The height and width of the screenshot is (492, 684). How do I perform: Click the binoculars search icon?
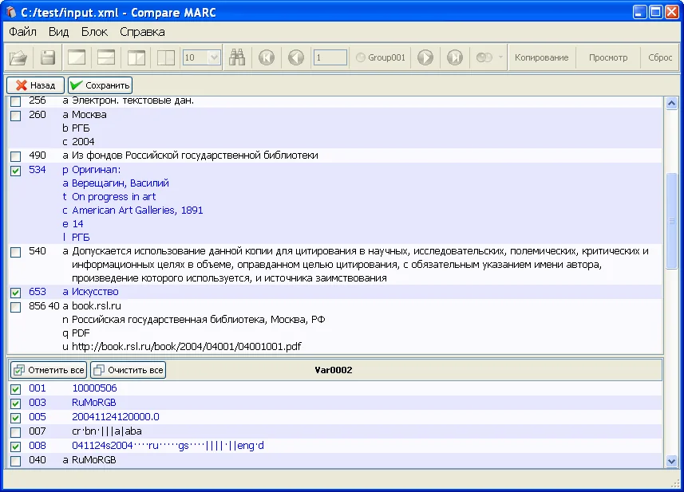237,57
